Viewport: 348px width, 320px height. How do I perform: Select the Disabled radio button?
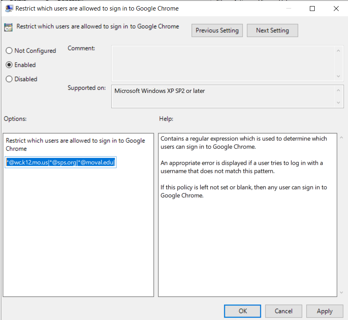point(9,79)
